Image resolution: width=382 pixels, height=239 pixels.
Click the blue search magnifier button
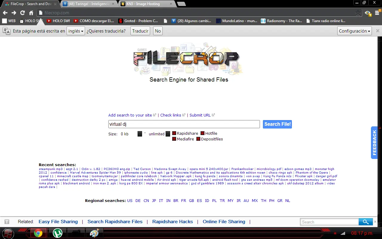tap(366, 222)
